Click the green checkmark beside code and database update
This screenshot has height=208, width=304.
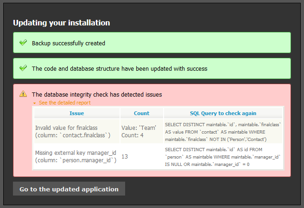(23, 68)
